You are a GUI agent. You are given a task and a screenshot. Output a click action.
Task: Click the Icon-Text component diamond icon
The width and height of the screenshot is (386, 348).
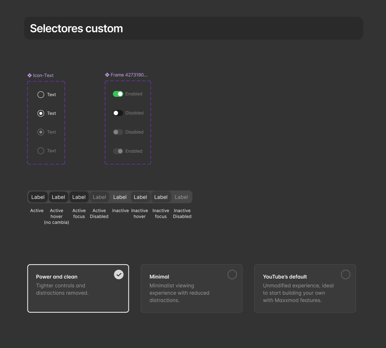pyautogui.click(x=29, y=75)
